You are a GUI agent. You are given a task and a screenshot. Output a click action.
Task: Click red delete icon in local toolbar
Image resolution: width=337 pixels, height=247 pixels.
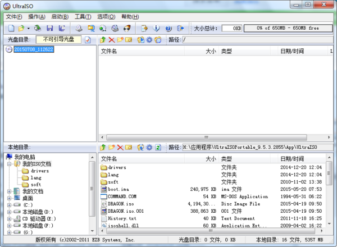point(120,147)
